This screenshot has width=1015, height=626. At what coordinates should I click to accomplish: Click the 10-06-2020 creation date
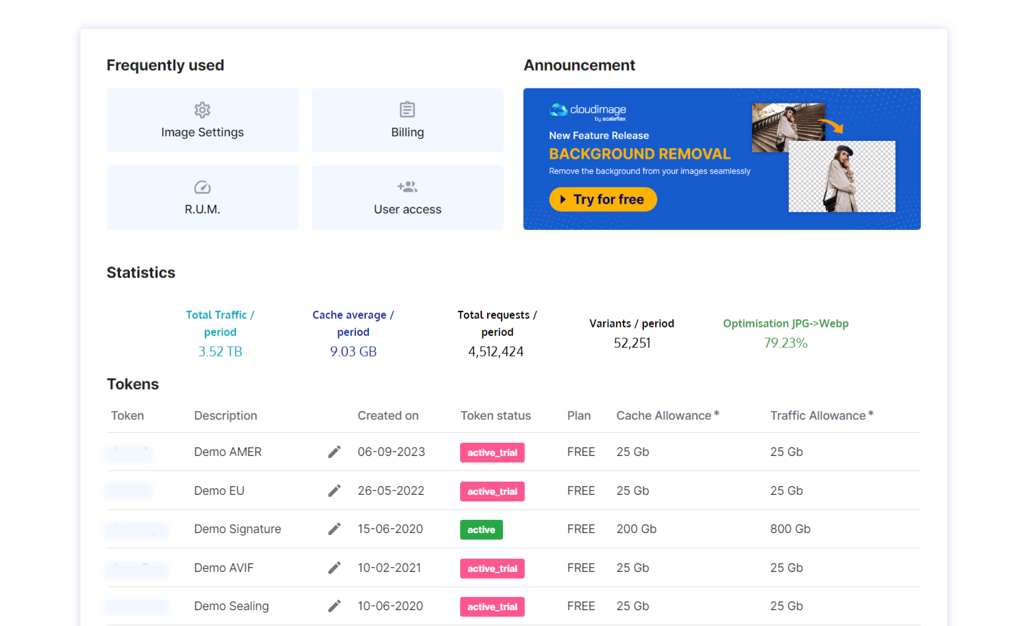tap(390, 606)
